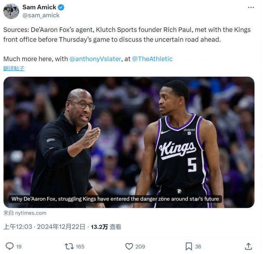Image resolution: width=263 pixels, height=254 pixels.
Task: Click the translate post link
Action: click(x=14, y=68)
